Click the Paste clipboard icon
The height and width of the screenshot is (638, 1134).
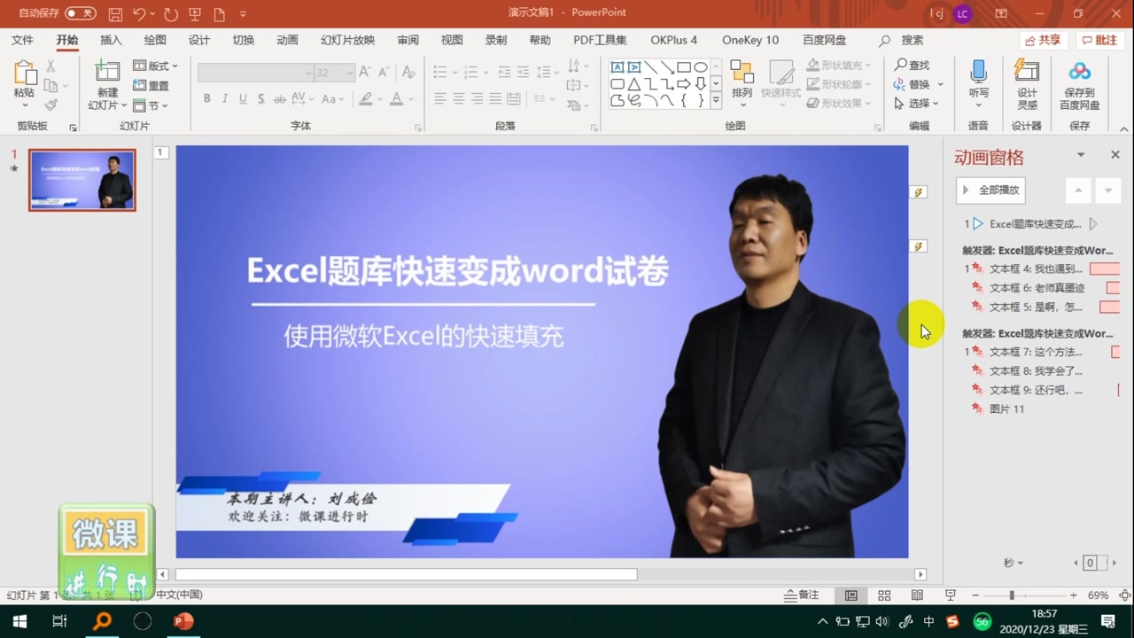(25, 74)
